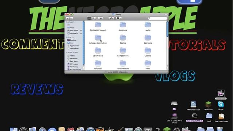Show files from Today search

(x=71, y=56)
